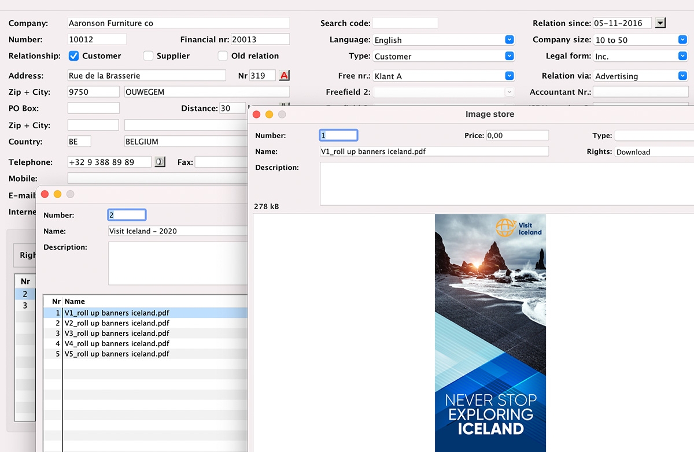694x452 pixels.
Task: Open the Freefield 2 dropdown
Action: [x=444, y=92]
